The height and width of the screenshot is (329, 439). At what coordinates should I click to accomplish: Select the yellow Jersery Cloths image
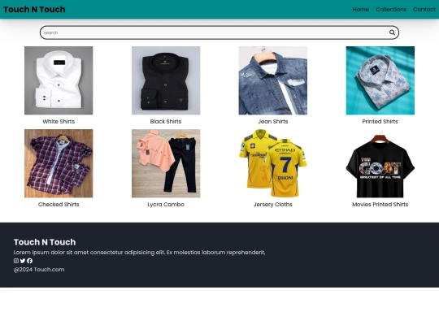[x=273, y=163]
